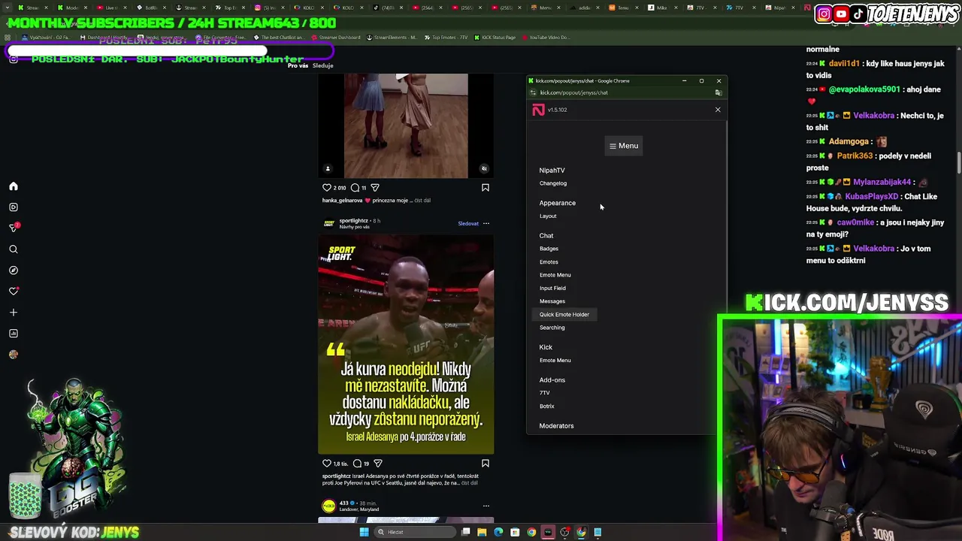
Task: Open Emote Menu under Kick section
Action: [555, 361]
